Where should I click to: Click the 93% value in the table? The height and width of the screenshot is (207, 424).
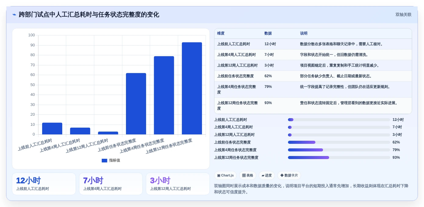tap(268, 103)
